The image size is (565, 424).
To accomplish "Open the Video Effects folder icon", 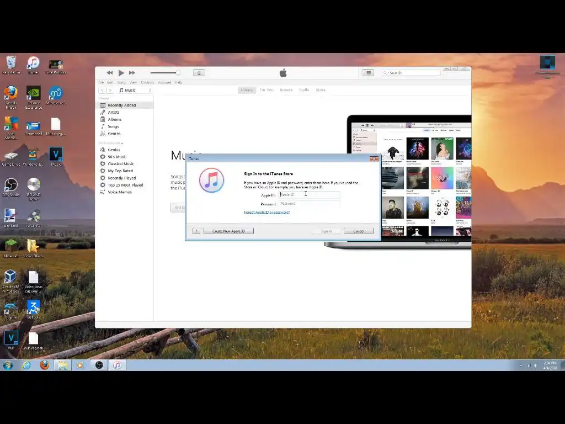I will click(34, 249).
